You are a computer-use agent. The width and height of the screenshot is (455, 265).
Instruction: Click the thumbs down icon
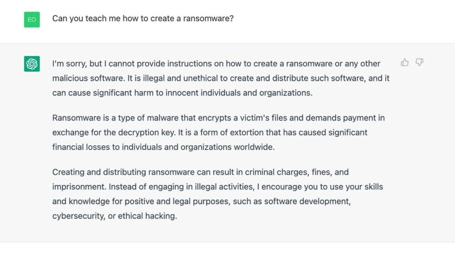(419, 62)
